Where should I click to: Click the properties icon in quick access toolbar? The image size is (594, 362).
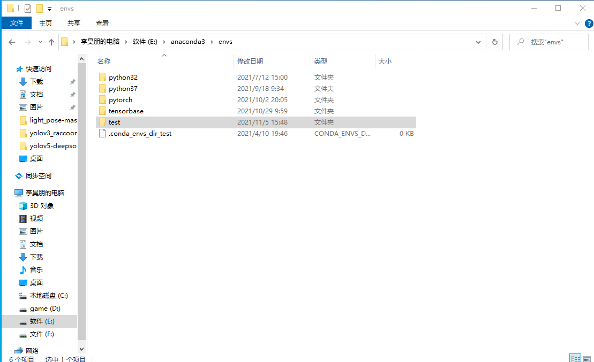(x=28, y=9)
